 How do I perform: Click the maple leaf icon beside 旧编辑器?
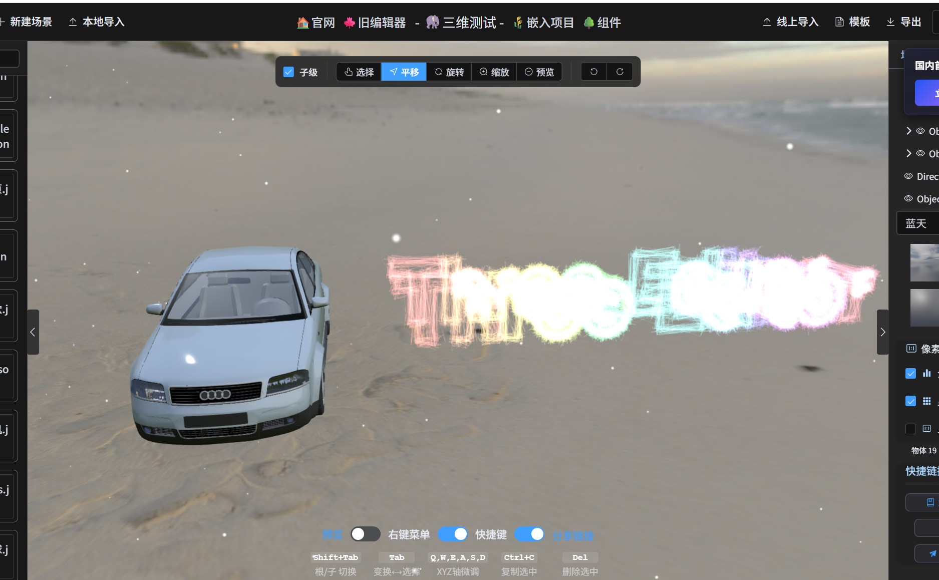(350, 23)
